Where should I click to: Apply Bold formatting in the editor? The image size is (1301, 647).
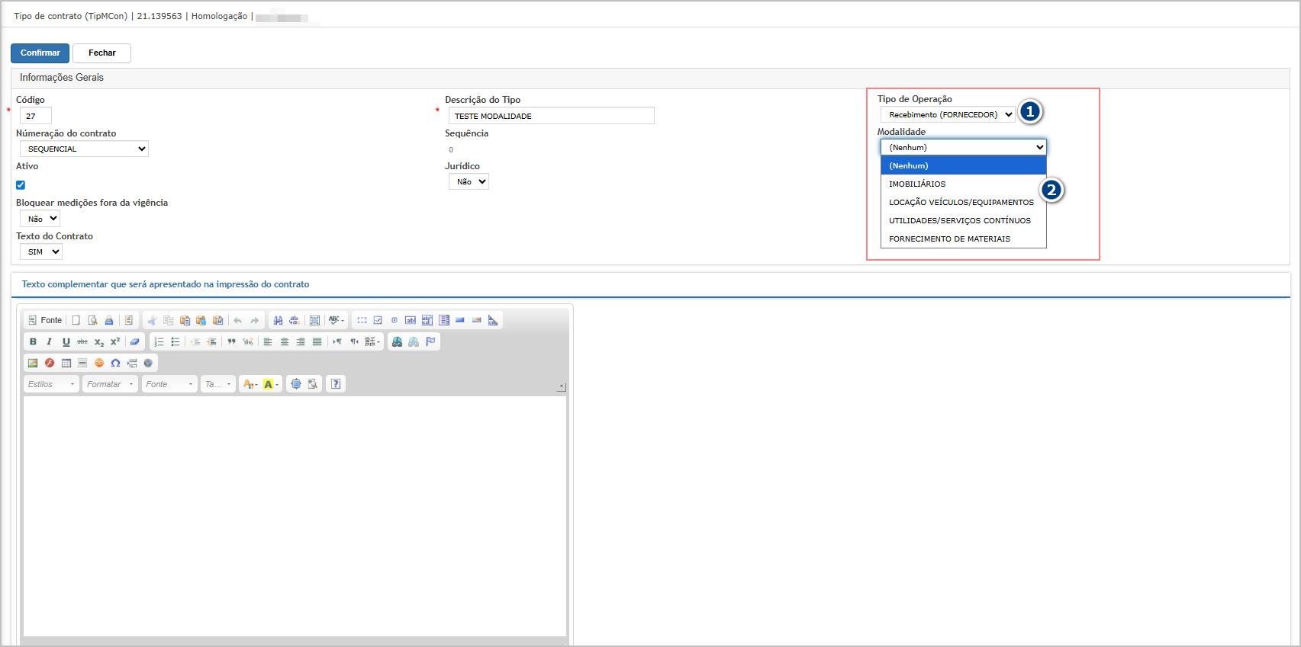33,341
